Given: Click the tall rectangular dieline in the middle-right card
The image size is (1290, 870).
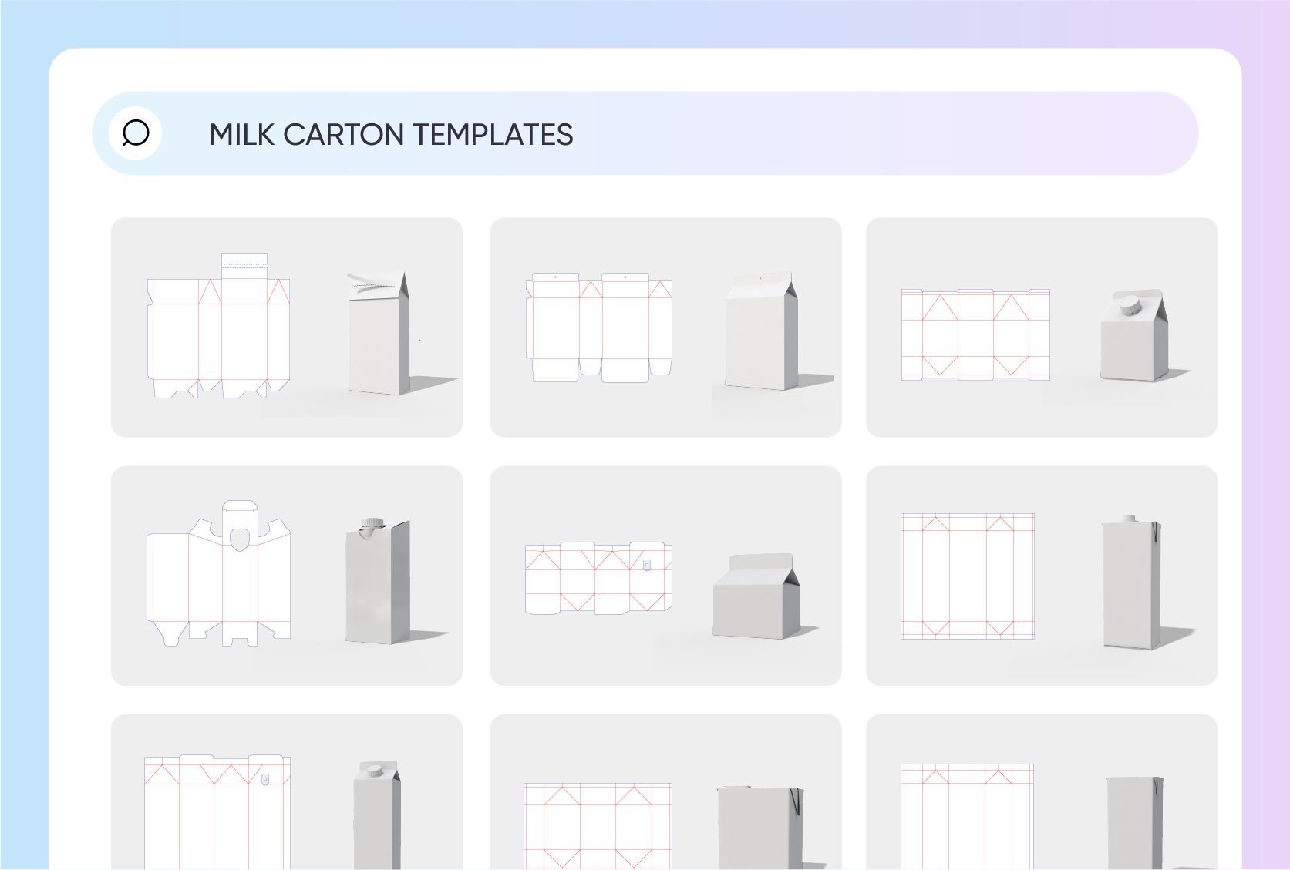Looking at the screenshot, I should [968, 576].
